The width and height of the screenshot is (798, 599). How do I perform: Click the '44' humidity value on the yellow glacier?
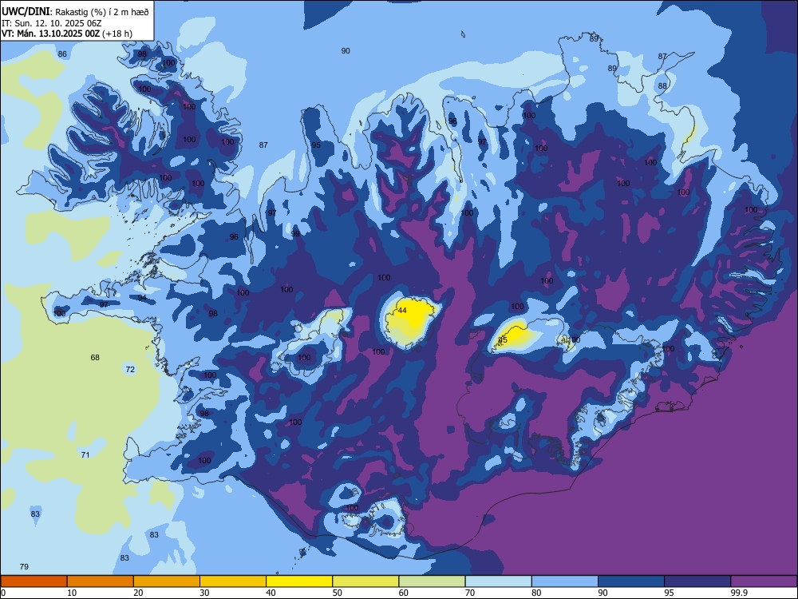pos(402,310)
